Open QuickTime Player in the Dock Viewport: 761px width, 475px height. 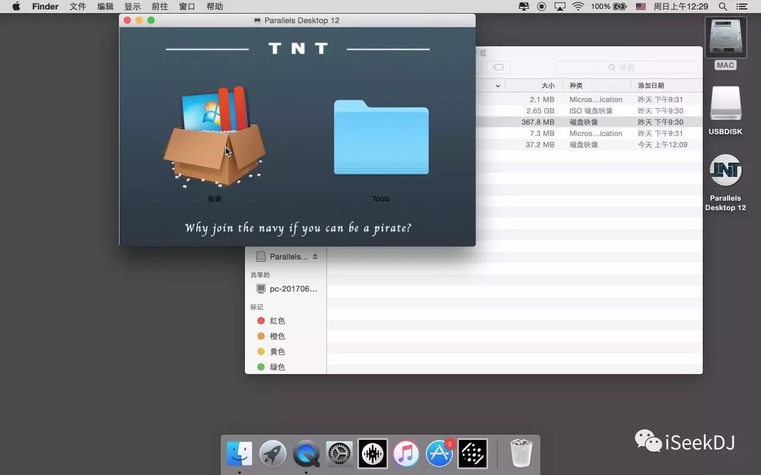pos(306,455)
